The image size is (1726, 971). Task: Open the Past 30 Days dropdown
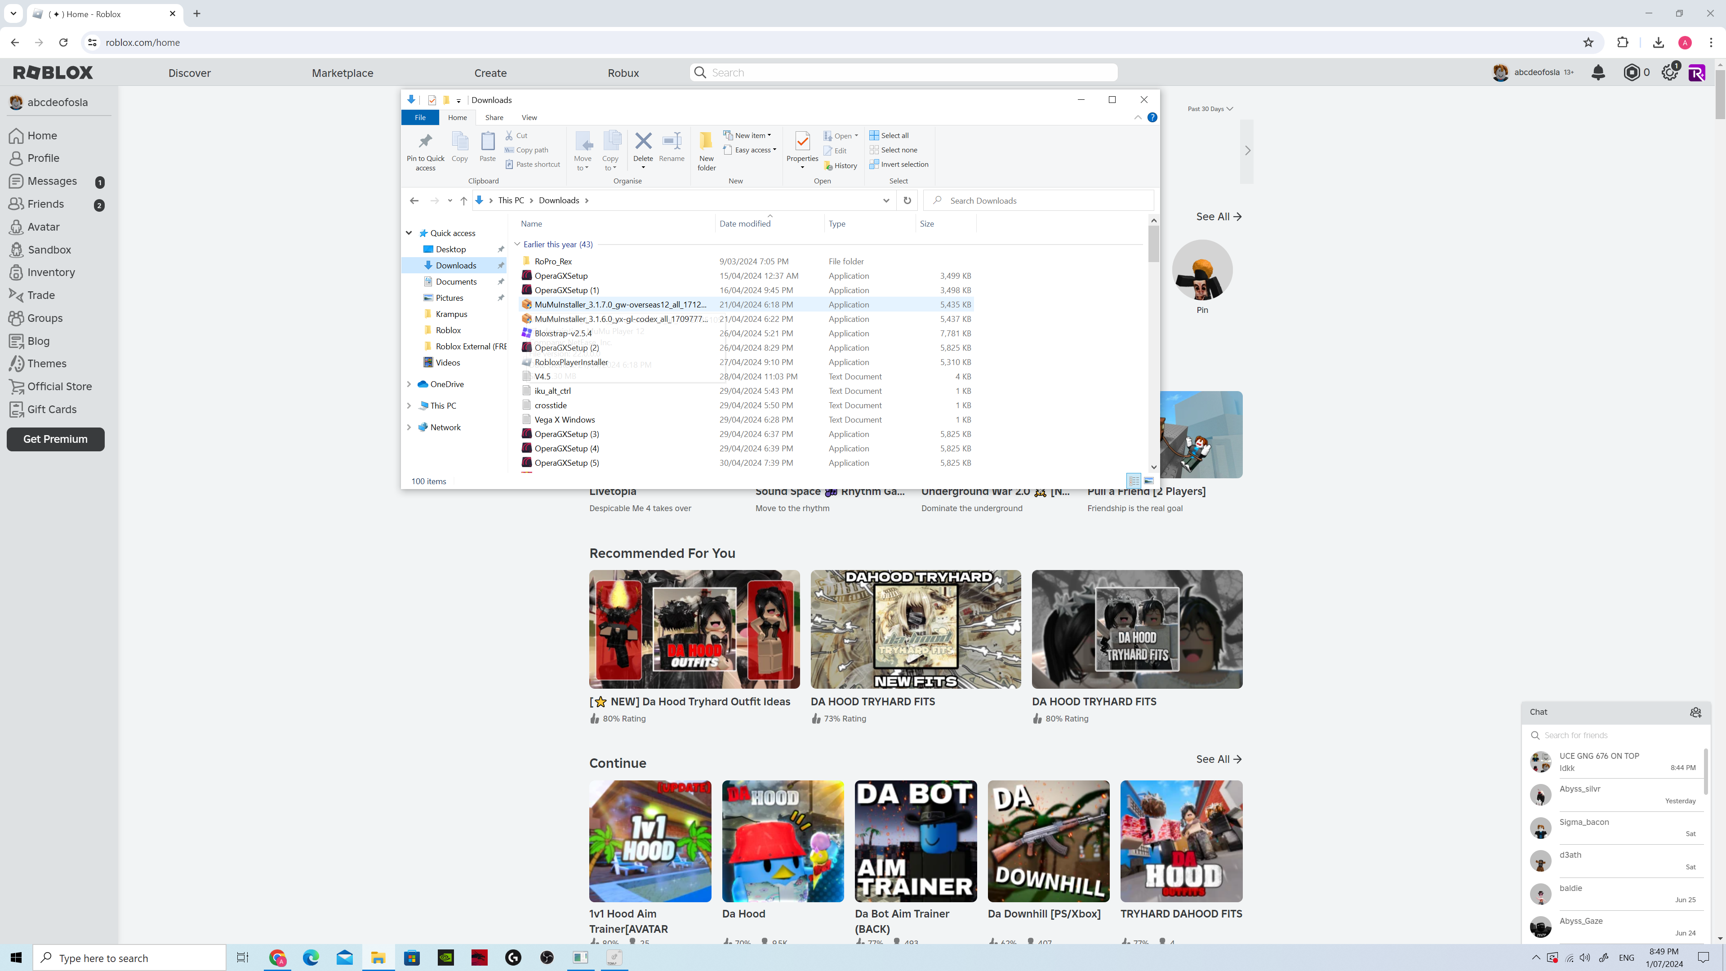(x=1210, y=108)
